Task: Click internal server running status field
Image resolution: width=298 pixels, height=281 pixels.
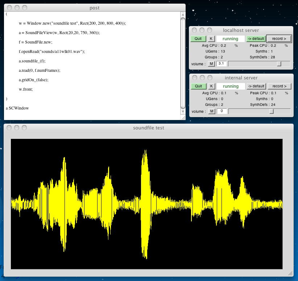Action: tap(231, 86)
